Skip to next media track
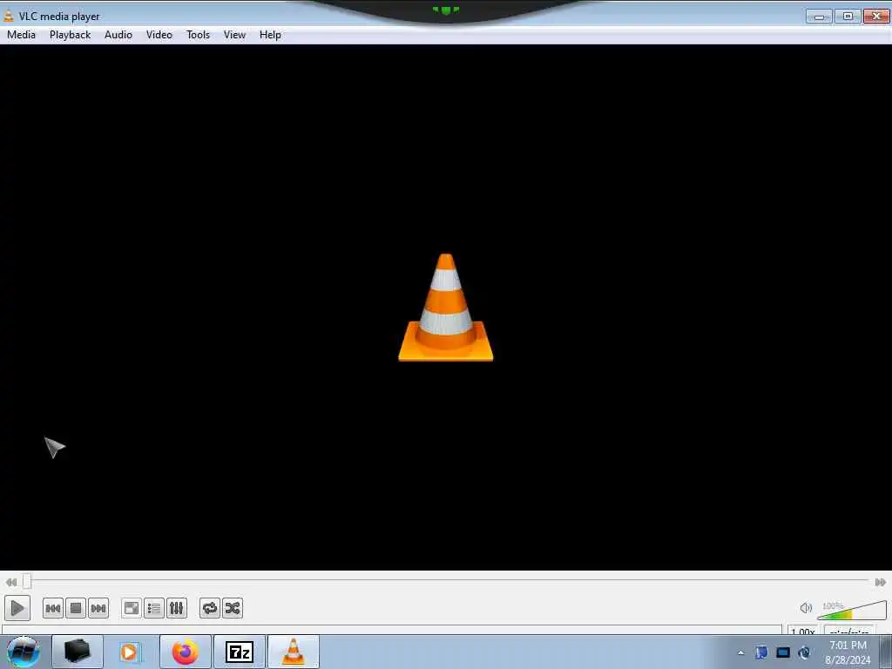This screenshot has width=892, height=669. (x=98, y=608)
